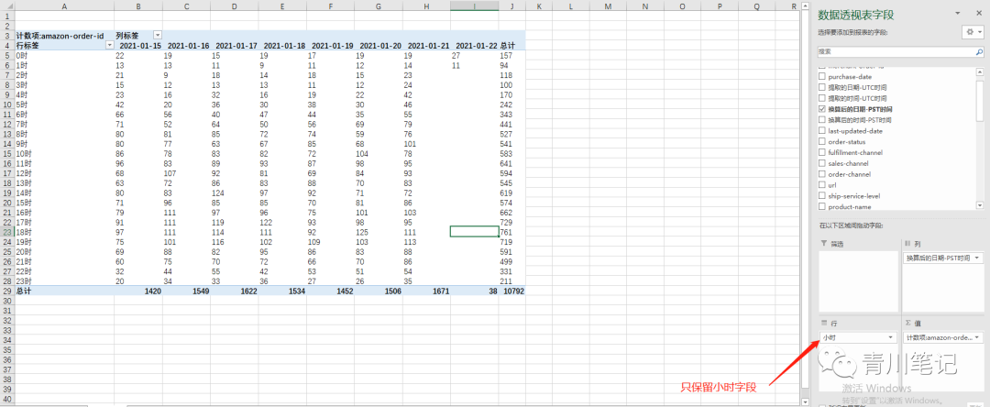This screenshot has width=990, height=407.
Task: Tick the 换算后的时间-PST时间 field checkbox
Action: tap(821, 120)
